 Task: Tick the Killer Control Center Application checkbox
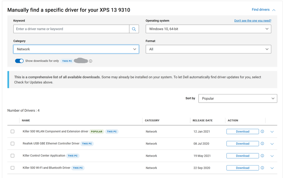point(13,156)
